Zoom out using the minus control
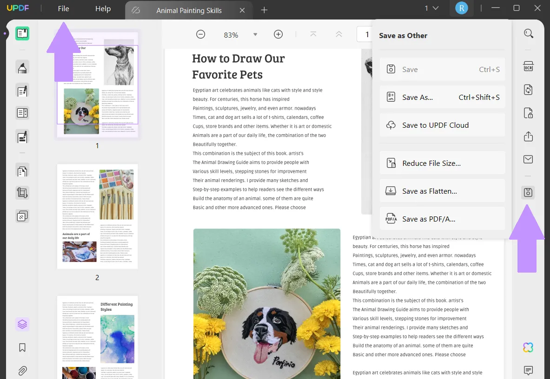This screenshot has height=379, width=550. (200, 34)
